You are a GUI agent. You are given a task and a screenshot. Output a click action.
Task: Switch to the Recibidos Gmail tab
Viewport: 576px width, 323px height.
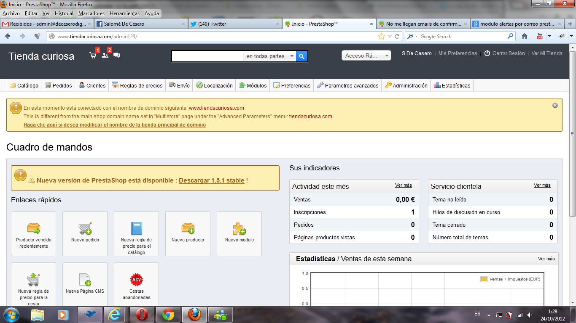click(x=47, y=24)
